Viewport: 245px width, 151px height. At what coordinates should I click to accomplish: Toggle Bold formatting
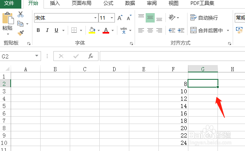click(x=38, y=30)
